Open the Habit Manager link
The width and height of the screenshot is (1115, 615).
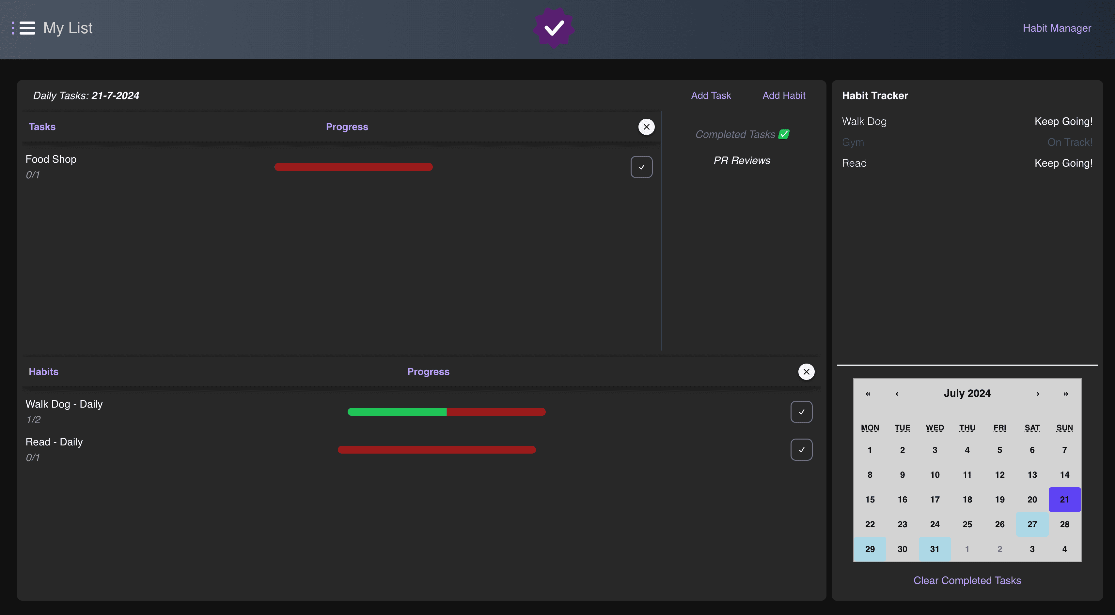pyautogui.click(x=1057, y=28)
